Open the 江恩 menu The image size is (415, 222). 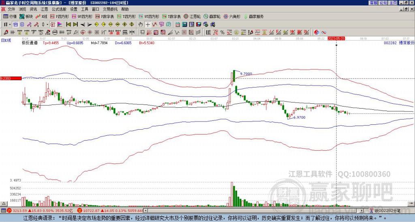44,9
